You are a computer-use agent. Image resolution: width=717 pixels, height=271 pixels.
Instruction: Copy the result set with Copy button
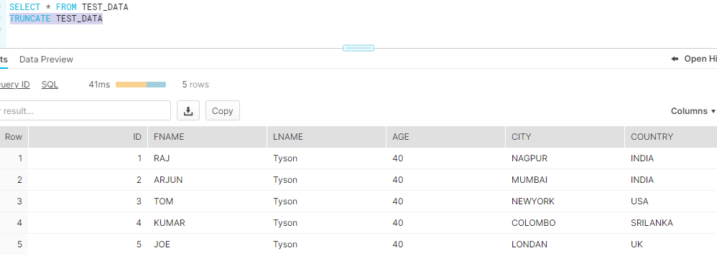click(222, 111)
